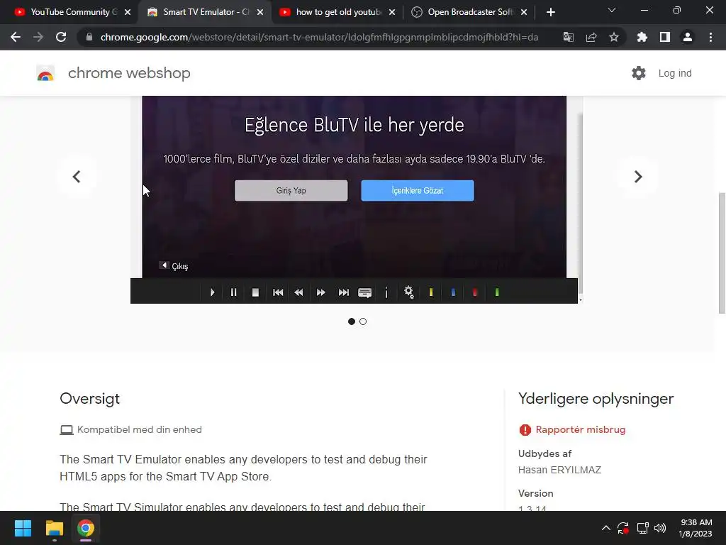
Task: Close the Open Broadcaster Software tab
Action: point(524,13)
